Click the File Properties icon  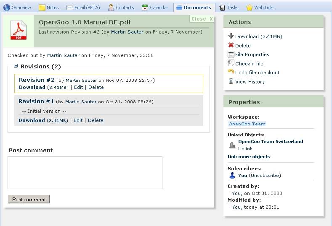[x=231, y=54]
